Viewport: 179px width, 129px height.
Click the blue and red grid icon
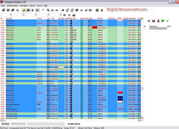point(8,10)
